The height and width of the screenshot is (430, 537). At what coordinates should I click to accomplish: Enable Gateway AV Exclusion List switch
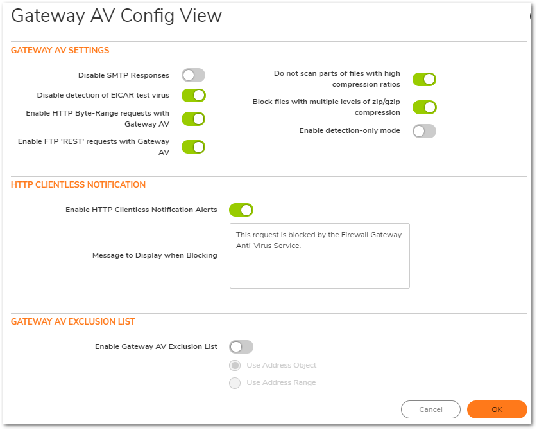point(241,346)
